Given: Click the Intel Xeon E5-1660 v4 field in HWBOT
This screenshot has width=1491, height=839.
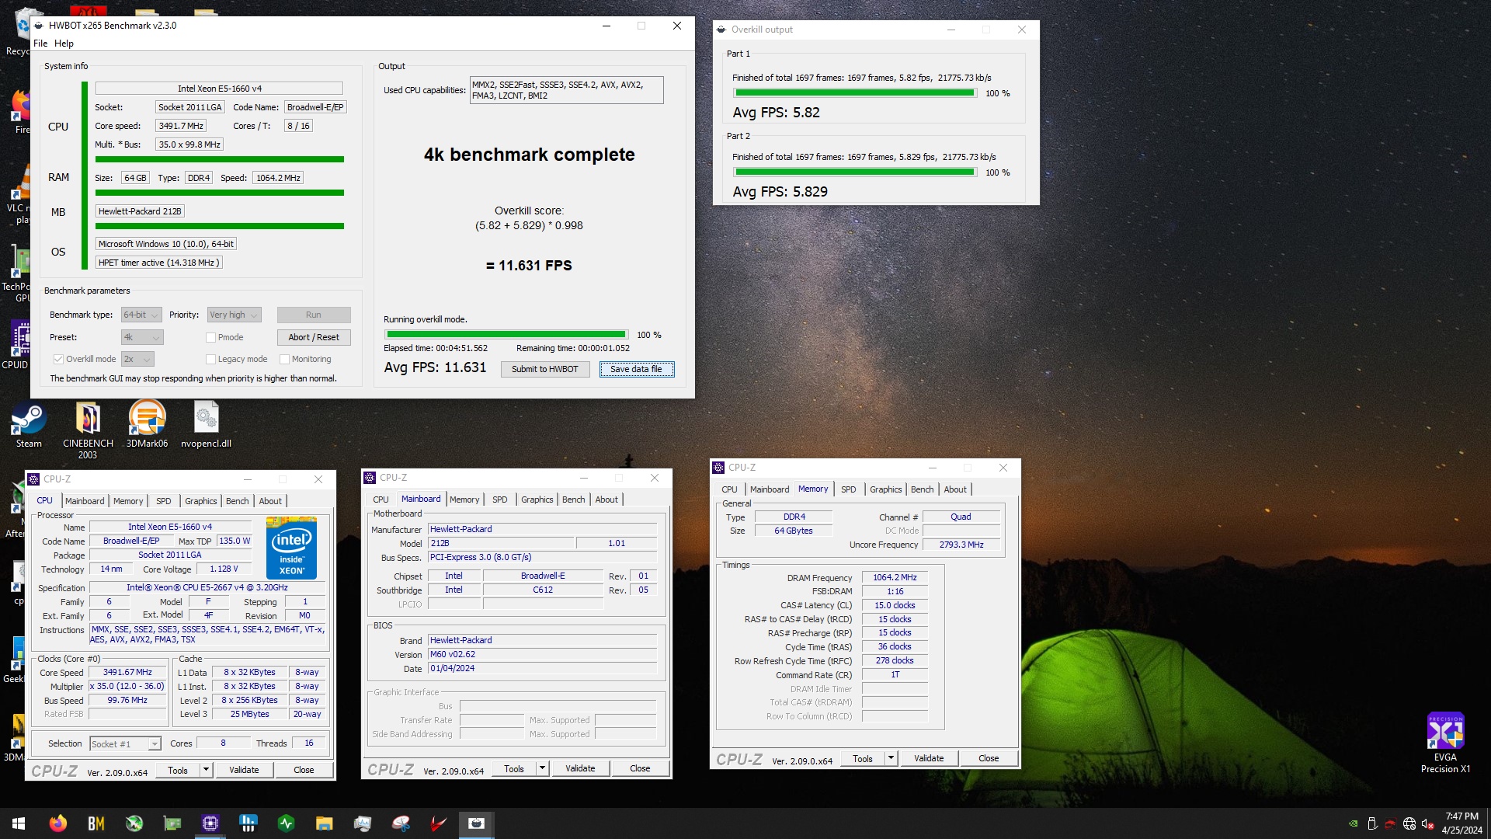Looking at the screenshot, I should (219, 89).
